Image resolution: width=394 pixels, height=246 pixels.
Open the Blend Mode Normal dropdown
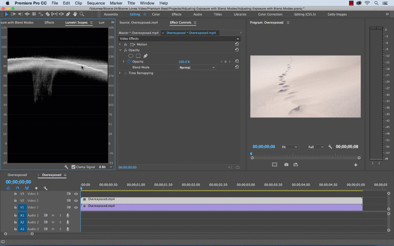[197, 67]
